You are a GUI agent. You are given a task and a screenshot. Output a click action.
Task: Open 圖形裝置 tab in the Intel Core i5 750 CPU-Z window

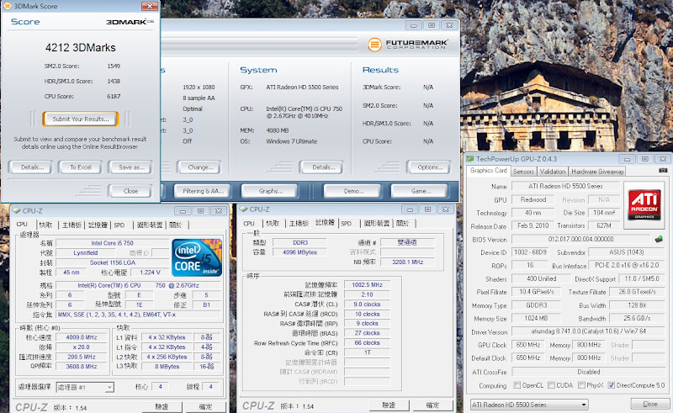point(150,225)
